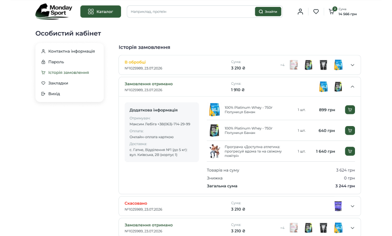
Task: Click the +4 in the bottom order row
Action: coord(282,228)
